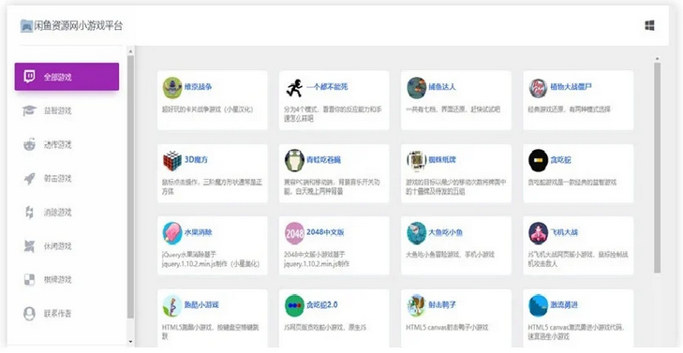Click the sidebar scrollbar down arrow
Viewport: 683px width, 353px height.
point(130,342)
